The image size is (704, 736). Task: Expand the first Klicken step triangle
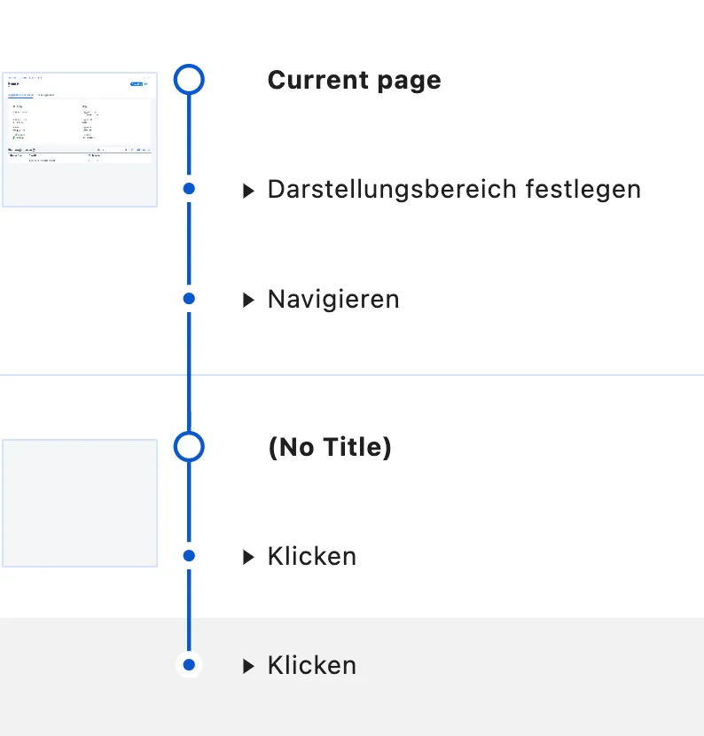pos(249,557)
